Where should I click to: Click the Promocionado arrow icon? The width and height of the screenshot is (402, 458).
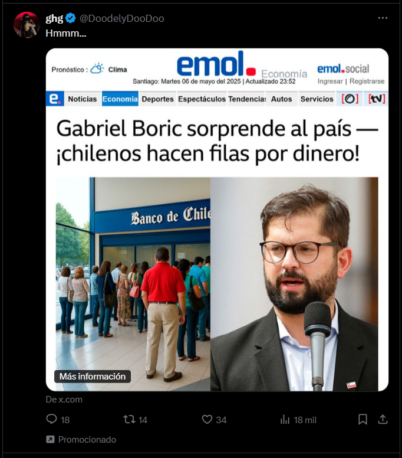50,439
